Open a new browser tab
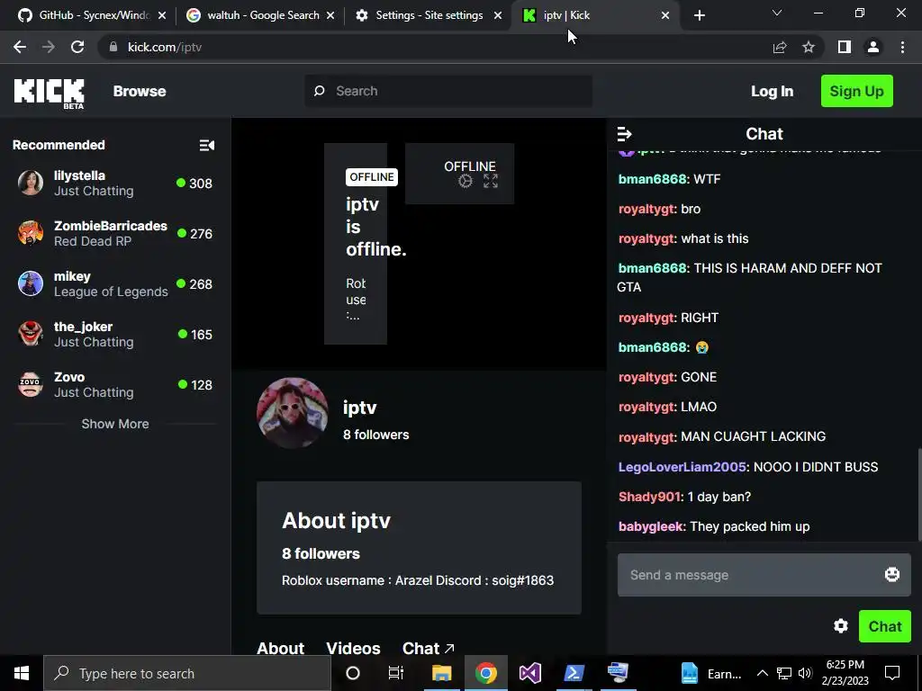The image size is (922, 691). (699, 15)
